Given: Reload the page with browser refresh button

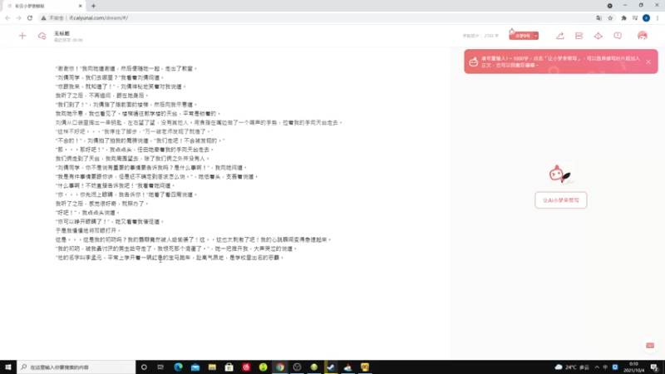Looking at the screenshot, I should (30, 17).
